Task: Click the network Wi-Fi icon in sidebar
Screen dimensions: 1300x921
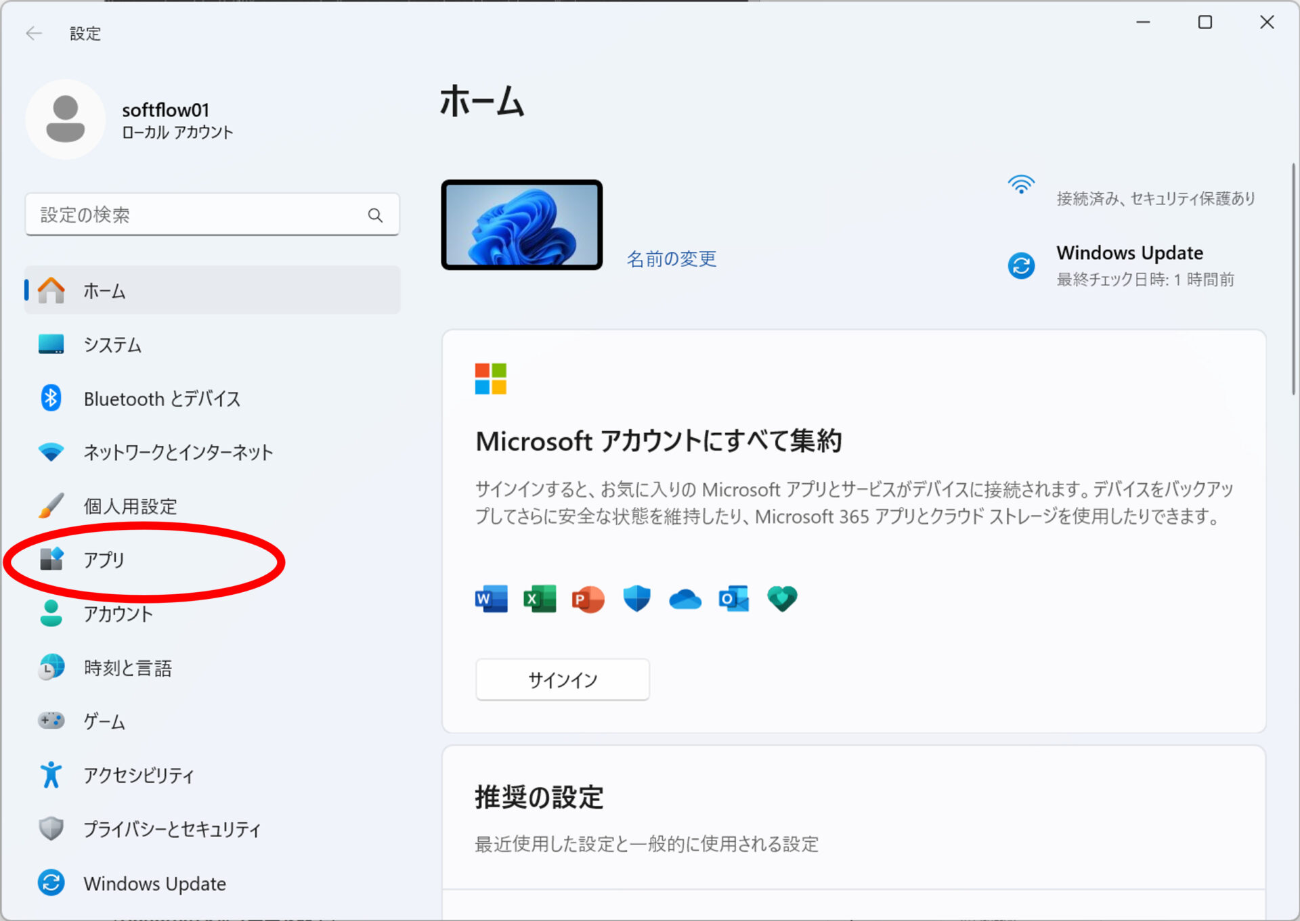Action: click(51, 452)
